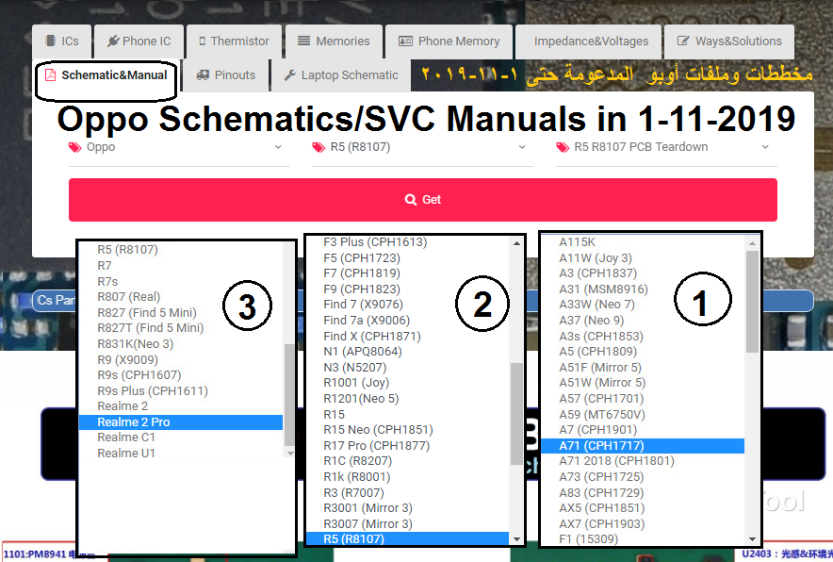Click the down arrow of list 1 scrollbar
Screen dimensions: 833x562
pyautogui.click(x=752, y=538)
